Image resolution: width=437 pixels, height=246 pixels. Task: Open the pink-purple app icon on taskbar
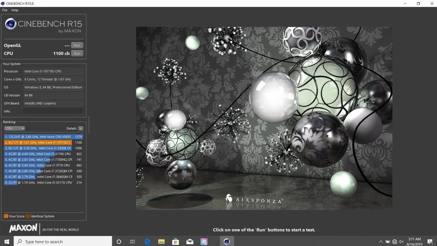(x=204, y=242)
